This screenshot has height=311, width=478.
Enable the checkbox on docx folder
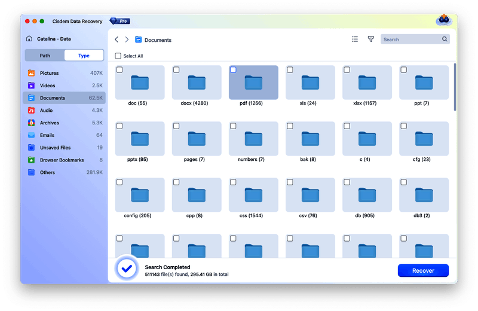pos(176,70)
